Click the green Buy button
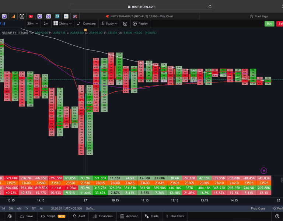This screenshot has height=221, width=283. coord(269,24)
